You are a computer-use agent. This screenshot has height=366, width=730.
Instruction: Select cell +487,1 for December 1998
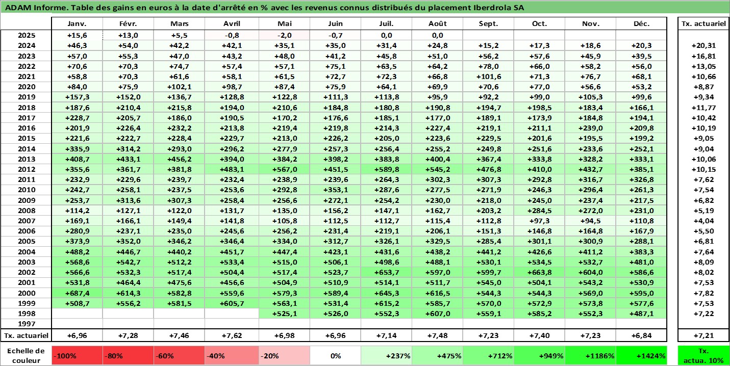(x=642, y=313)
